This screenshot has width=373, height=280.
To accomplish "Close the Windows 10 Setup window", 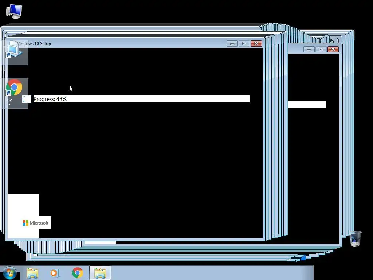I will (x=256, y=44).
